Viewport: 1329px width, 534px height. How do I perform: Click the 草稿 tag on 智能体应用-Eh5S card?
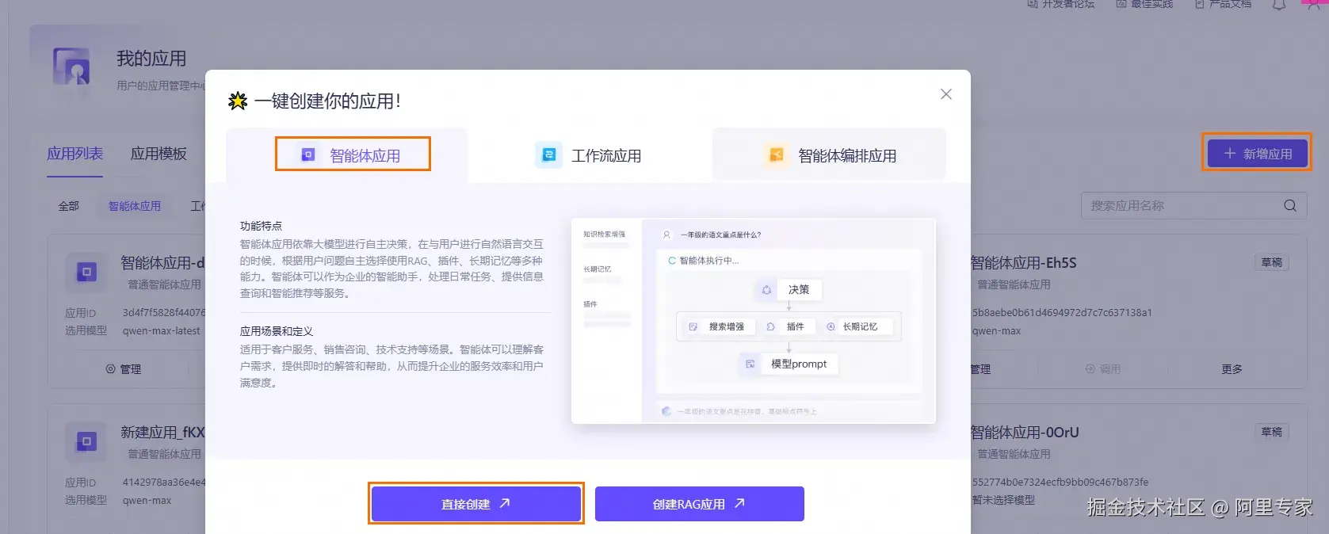[1271, 262]
